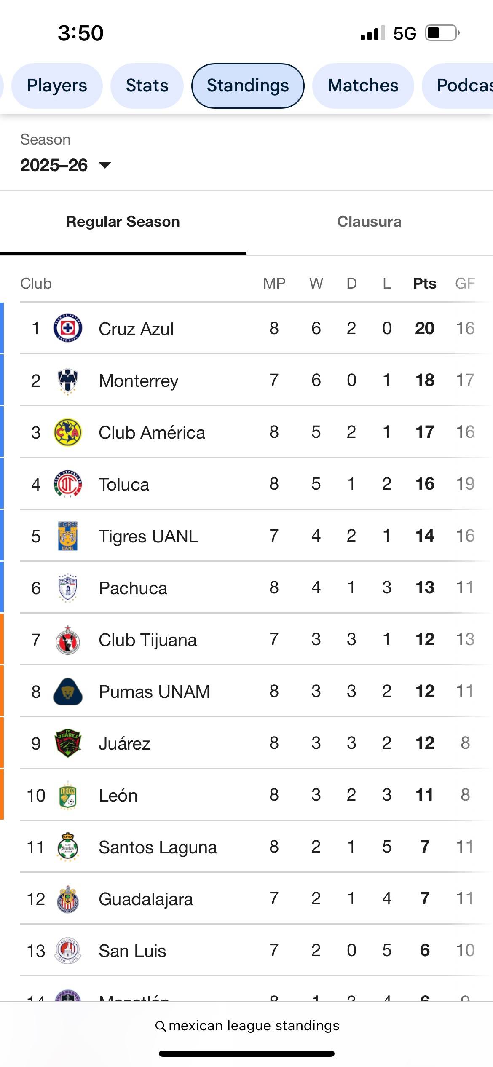Tap the Cruz Azul club crest
Screen dimensions: 493x1067
pos(68,328)
